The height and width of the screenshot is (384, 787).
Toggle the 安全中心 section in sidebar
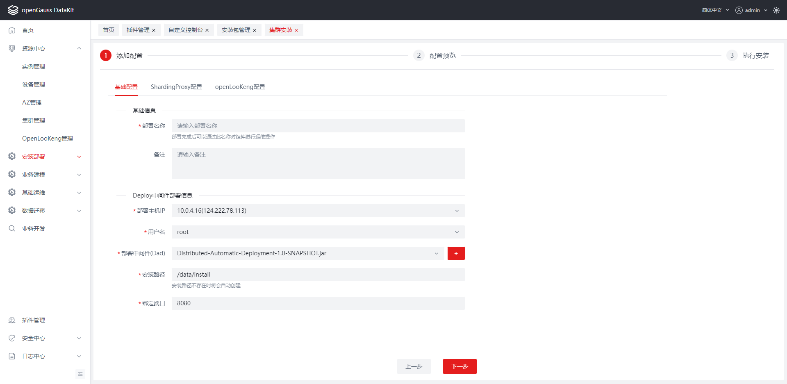coord(11,338)
